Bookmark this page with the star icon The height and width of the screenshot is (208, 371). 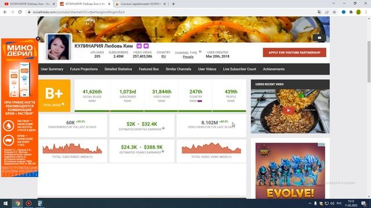tap(334, 12)
